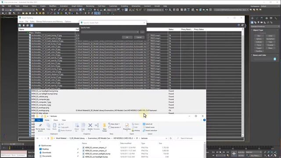Click the Select and Move tool icon

pos(95,10)
